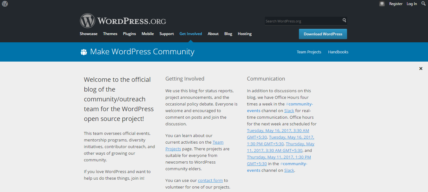Click the notifications bubble icon in admin bar
The height and width of the screenshot is (192, 428).
point(382,4)
